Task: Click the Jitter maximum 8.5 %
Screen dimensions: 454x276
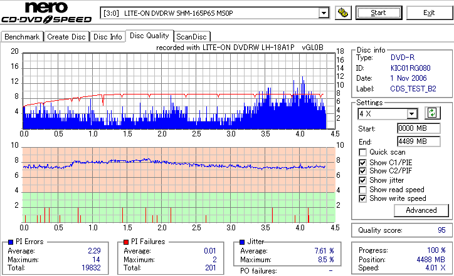Action: tap(325, 260)
